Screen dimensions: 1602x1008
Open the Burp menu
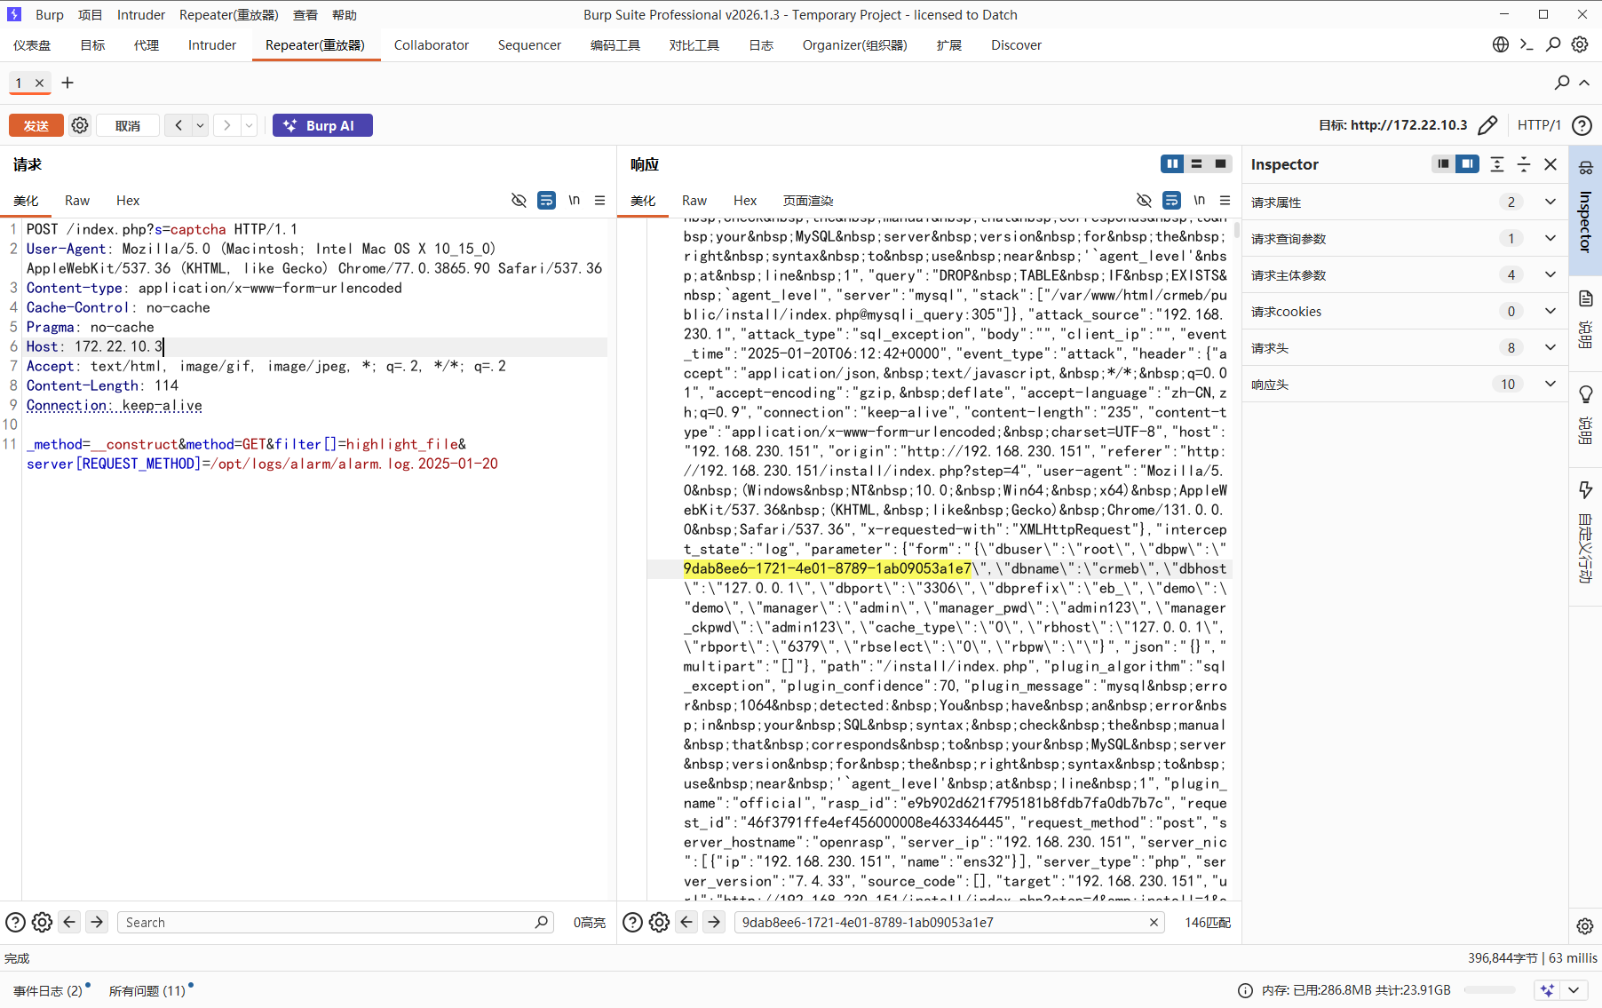tap(50, 15)
